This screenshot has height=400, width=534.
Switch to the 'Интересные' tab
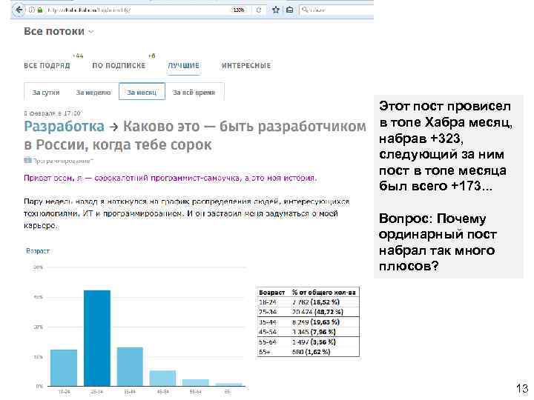246,66
